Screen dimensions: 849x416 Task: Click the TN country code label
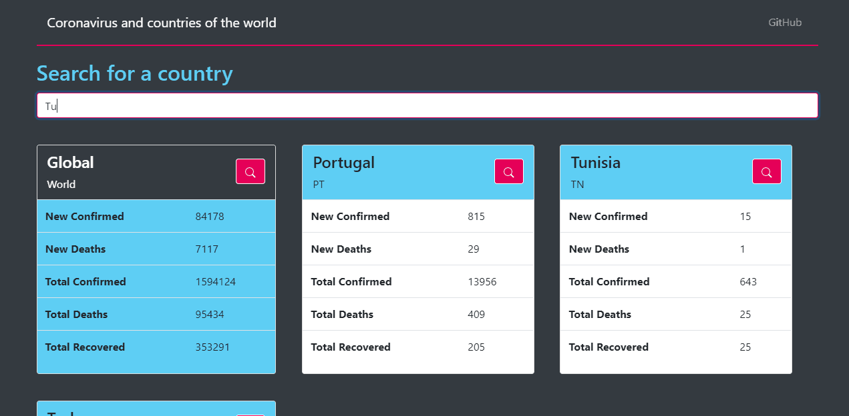pos(578,185)
